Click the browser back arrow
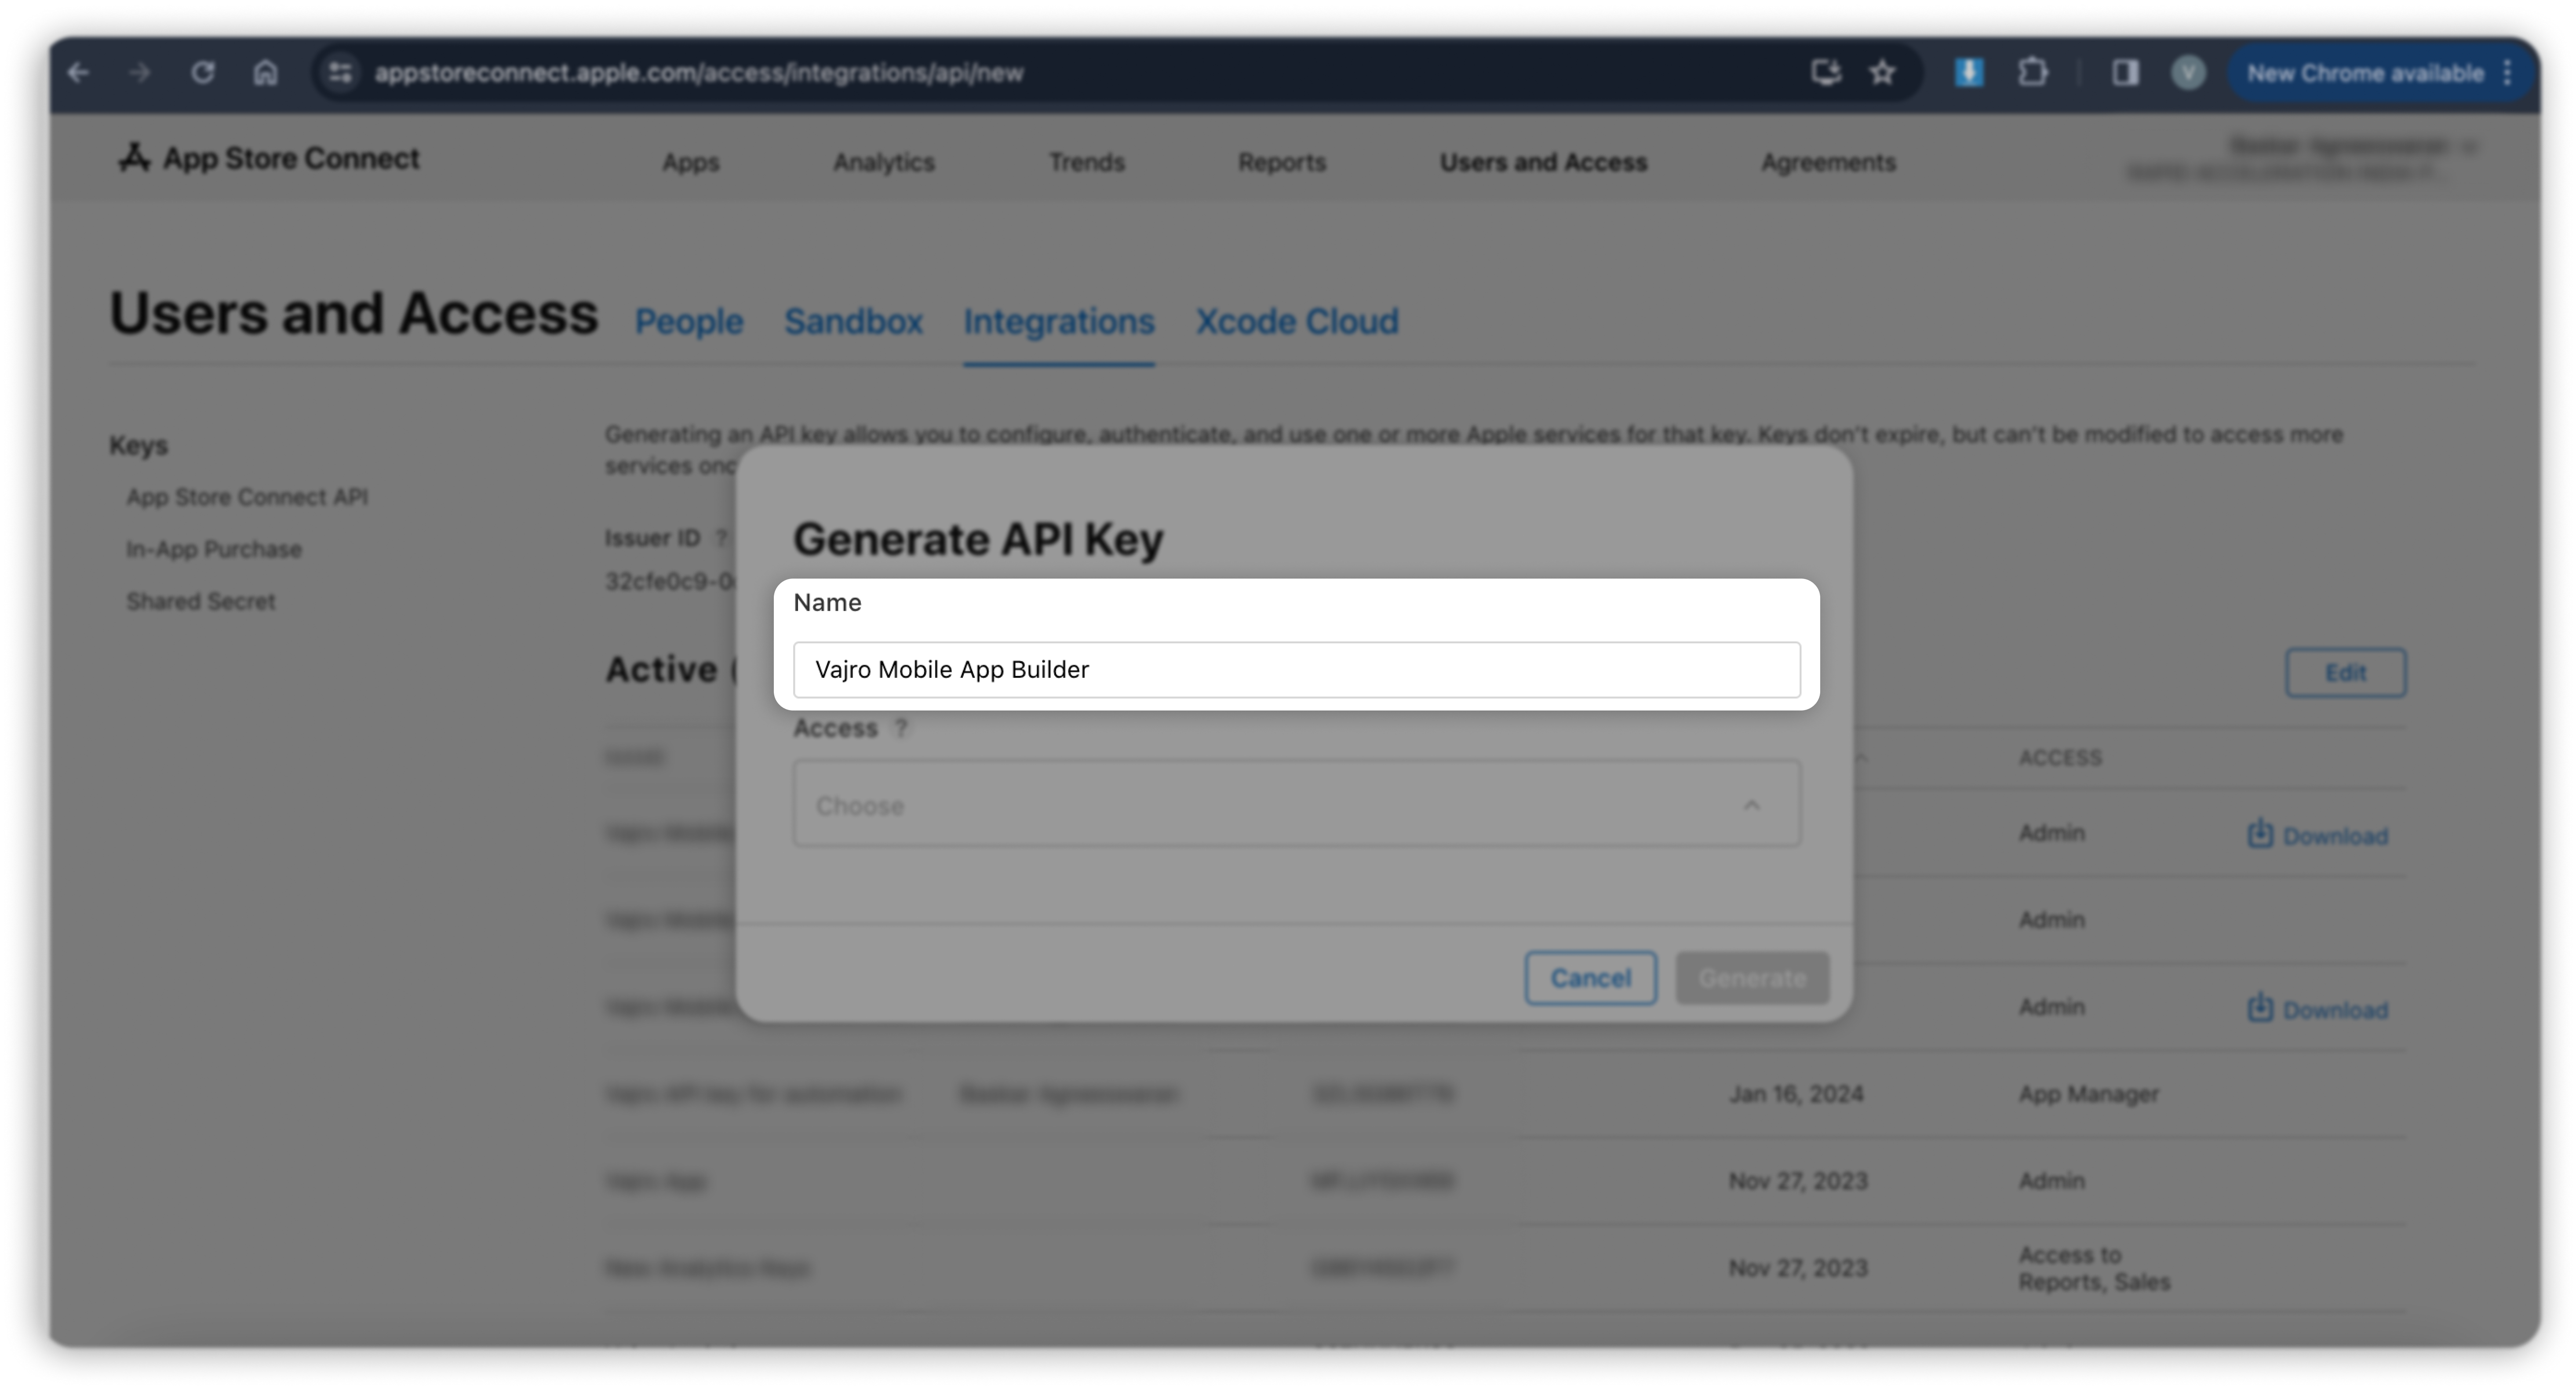The height and width of the screenshot is (1388, 2576). [78, 73]
